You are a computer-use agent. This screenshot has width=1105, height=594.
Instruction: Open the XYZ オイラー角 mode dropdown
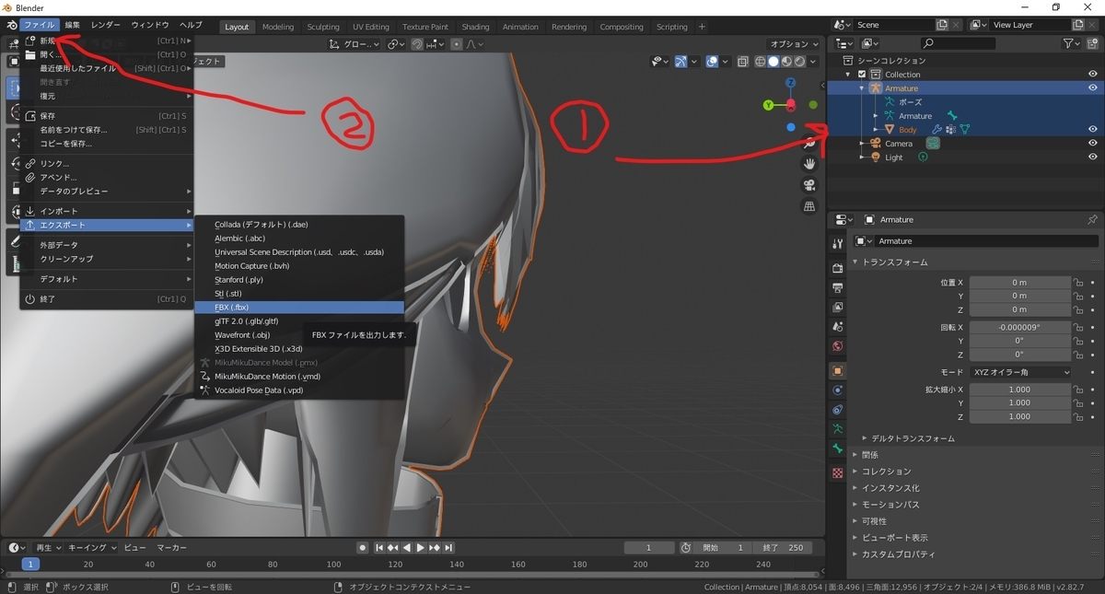1020,372
